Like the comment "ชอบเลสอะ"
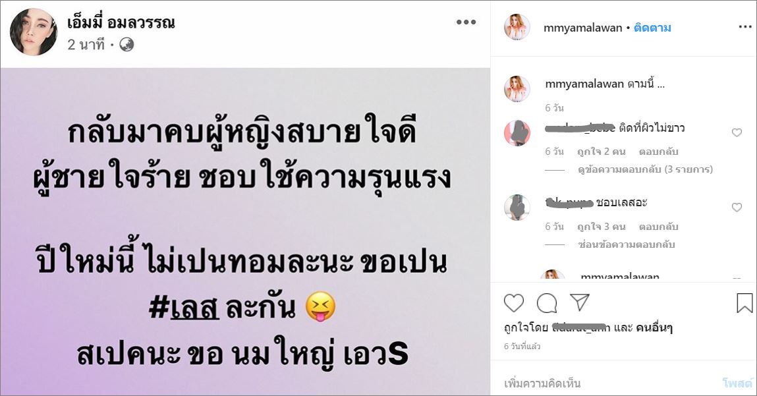Image resolution: width=757 pixels, height=396 pixels. (x=737, y=207)
